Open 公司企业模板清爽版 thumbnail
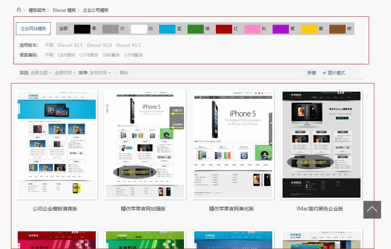 pos(57,145)
